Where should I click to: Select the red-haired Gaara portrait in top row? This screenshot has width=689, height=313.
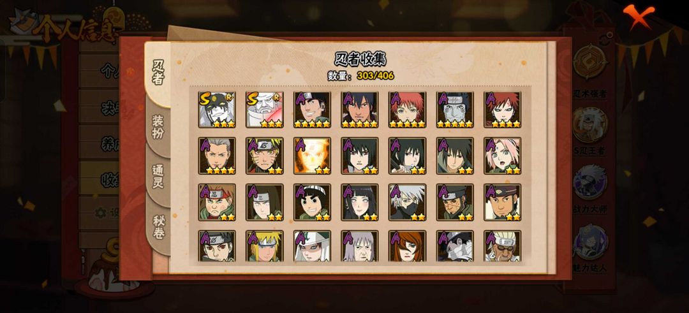point(502,110)
